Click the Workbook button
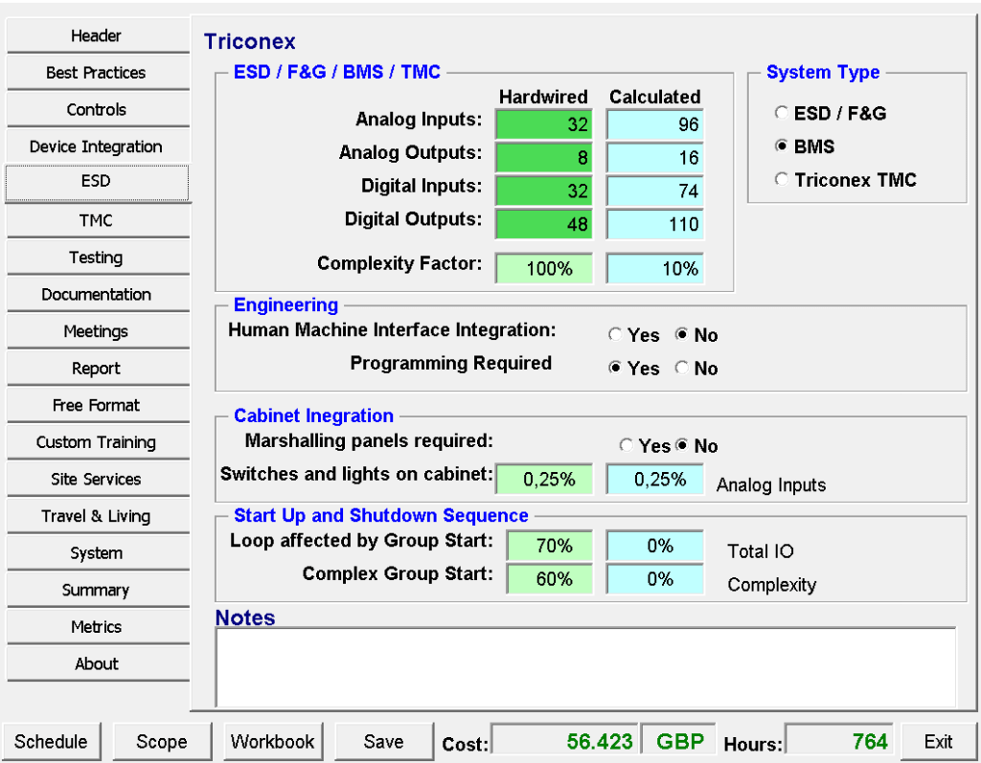 (x=273, y=741)
